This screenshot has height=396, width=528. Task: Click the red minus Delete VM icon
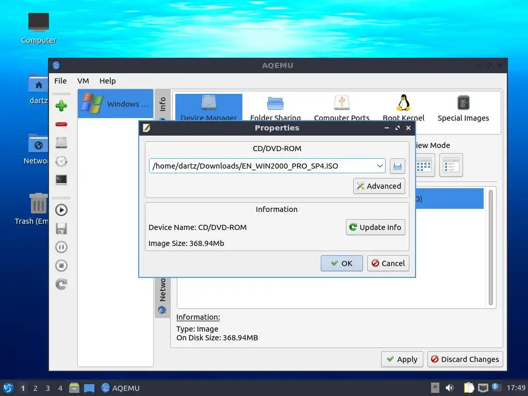point(61,124)
